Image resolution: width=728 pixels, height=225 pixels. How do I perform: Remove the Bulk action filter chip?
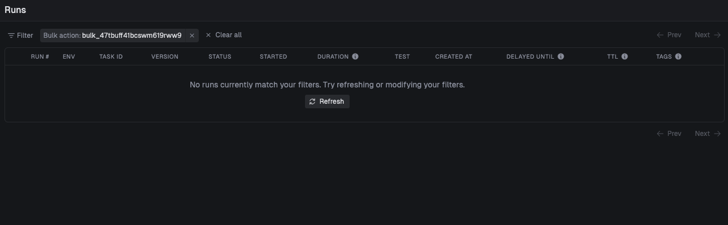[x=192, y=36]
